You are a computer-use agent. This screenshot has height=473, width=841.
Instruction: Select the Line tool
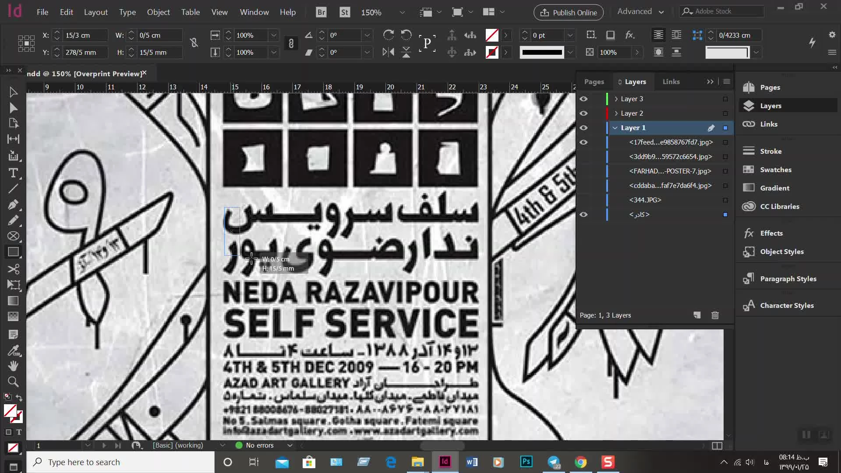pos(13,189)
